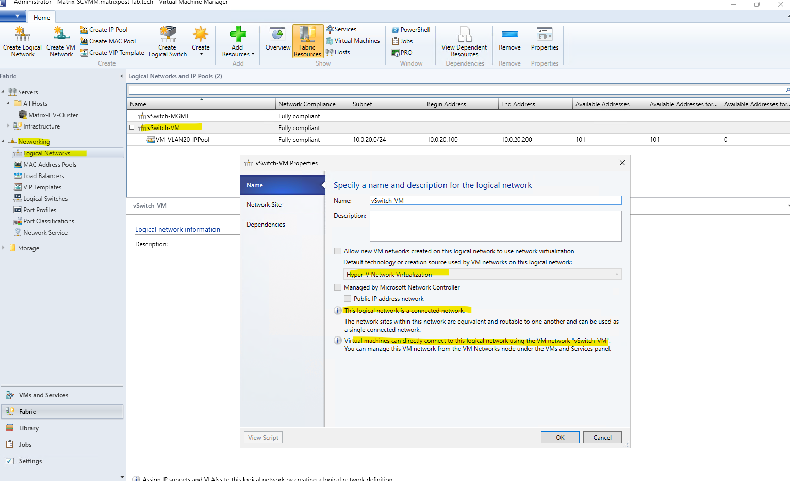Collapse the Fabric navigation pane arrow
The width and height of the screenshot is (790, 481).
click(x=122, y=76)
